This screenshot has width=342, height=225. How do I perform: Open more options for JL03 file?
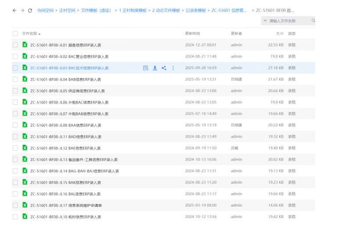click(173, 68)
